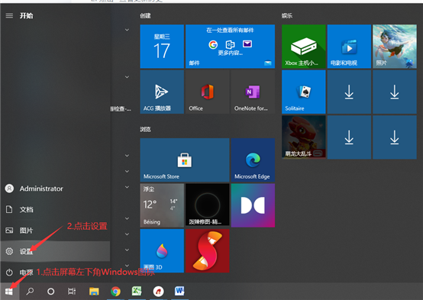Click the 创建 group header
Image resolution: width=423 pixels, height=300 pixels.
[145, 15]
